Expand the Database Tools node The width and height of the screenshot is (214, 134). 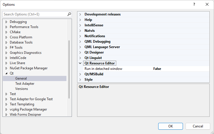click(x=6, y=42)
